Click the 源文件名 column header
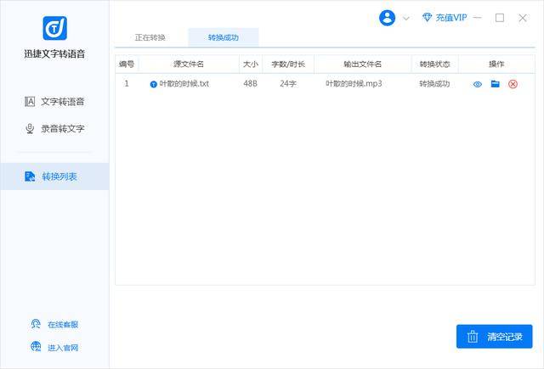 [x=189, y=64]
